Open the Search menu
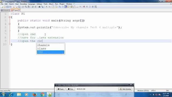 pos(11,4)
